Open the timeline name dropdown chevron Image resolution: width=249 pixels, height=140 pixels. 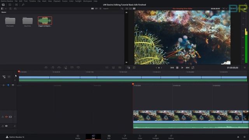226,9
